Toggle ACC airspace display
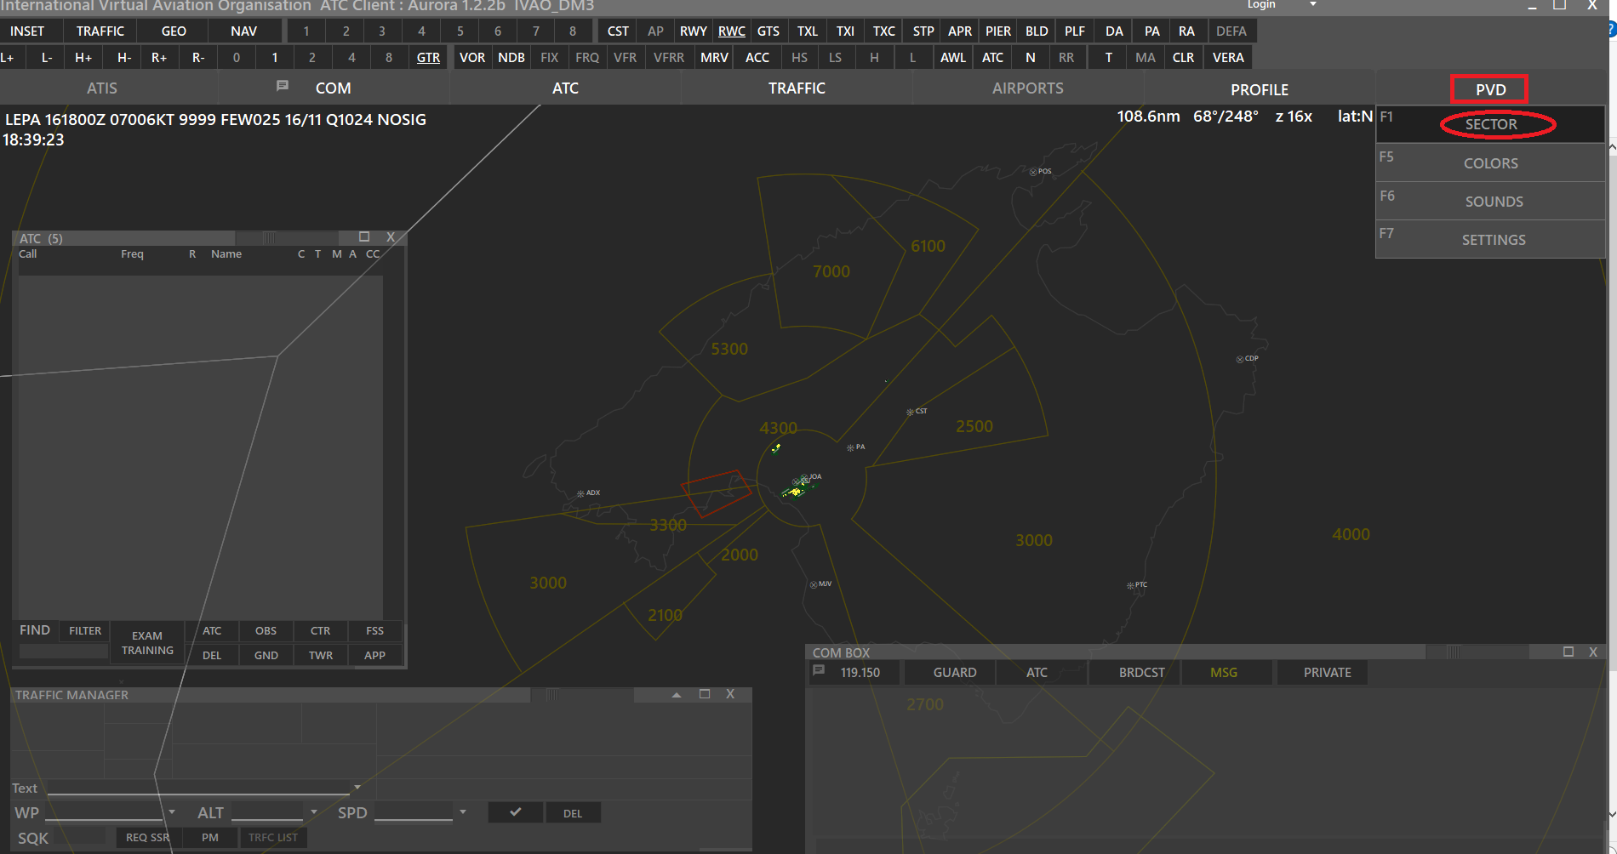 (757, 57)
